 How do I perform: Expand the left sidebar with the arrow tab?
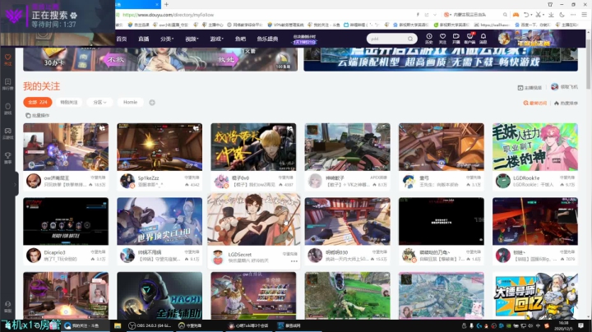tap(16, 184)
